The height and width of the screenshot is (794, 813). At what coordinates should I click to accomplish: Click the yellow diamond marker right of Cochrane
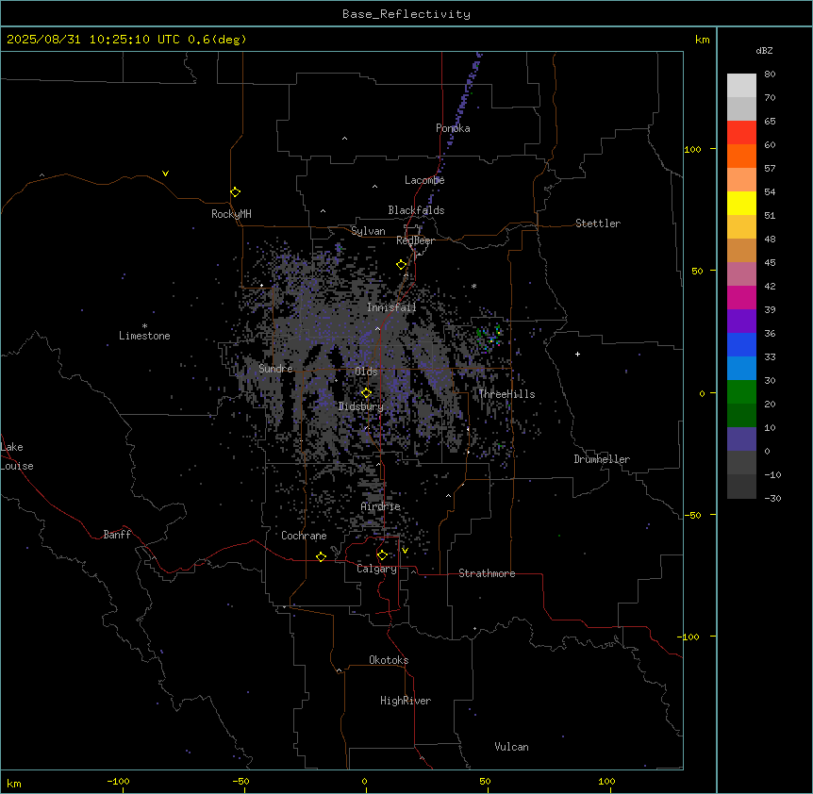(321, 556)
